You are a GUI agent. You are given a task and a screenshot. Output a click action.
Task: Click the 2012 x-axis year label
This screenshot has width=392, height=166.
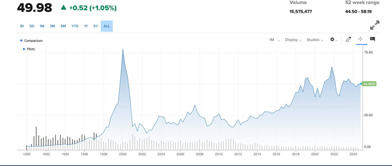(x=238, y=154)
